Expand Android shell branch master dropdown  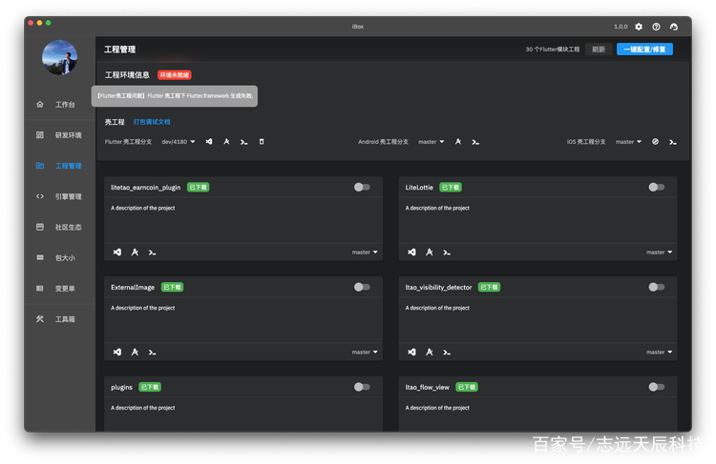tap(432, 142)
